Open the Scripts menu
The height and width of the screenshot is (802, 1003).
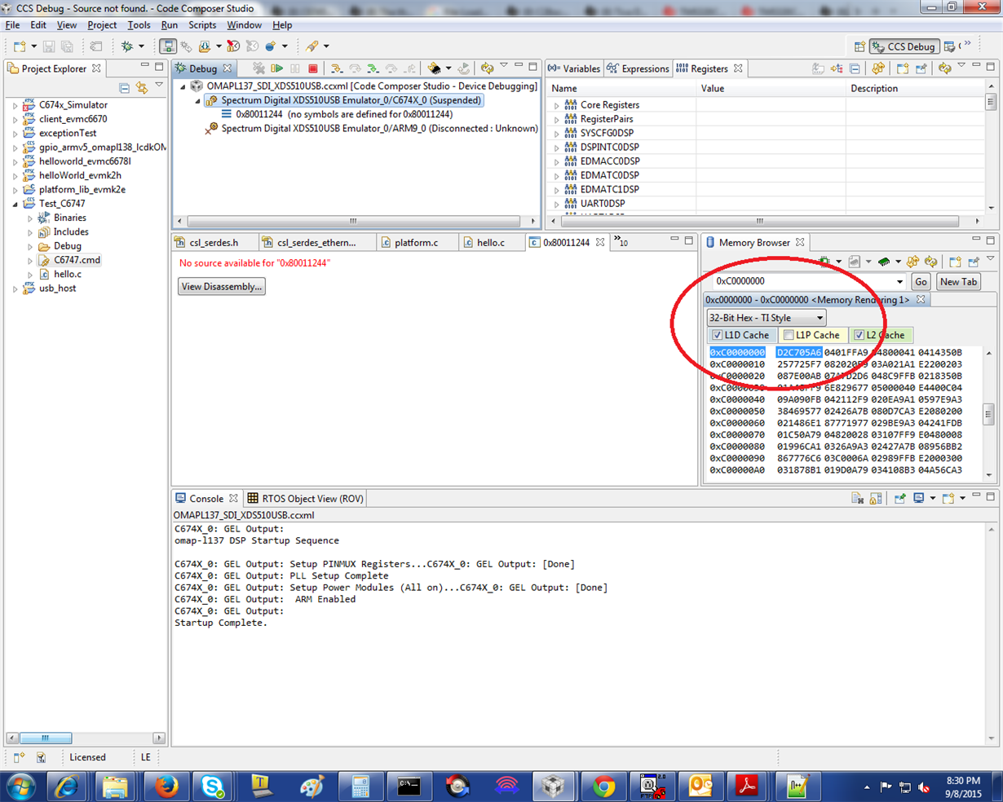[202, 25]
